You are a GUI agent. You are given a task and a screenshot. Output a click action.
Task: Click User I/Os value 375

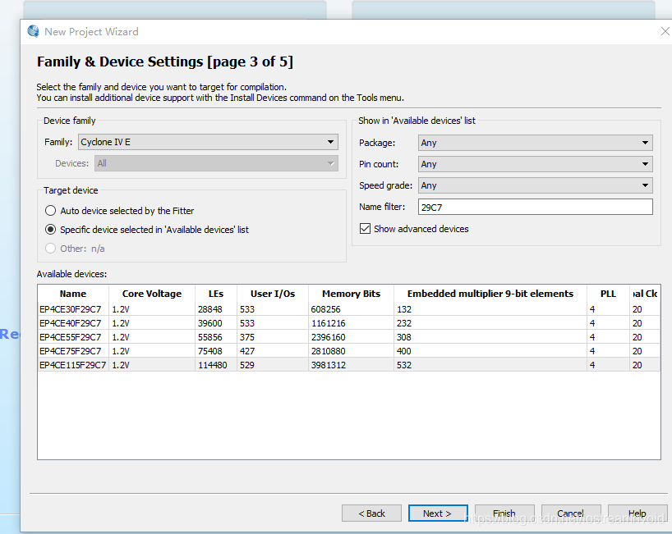point(247,337)
